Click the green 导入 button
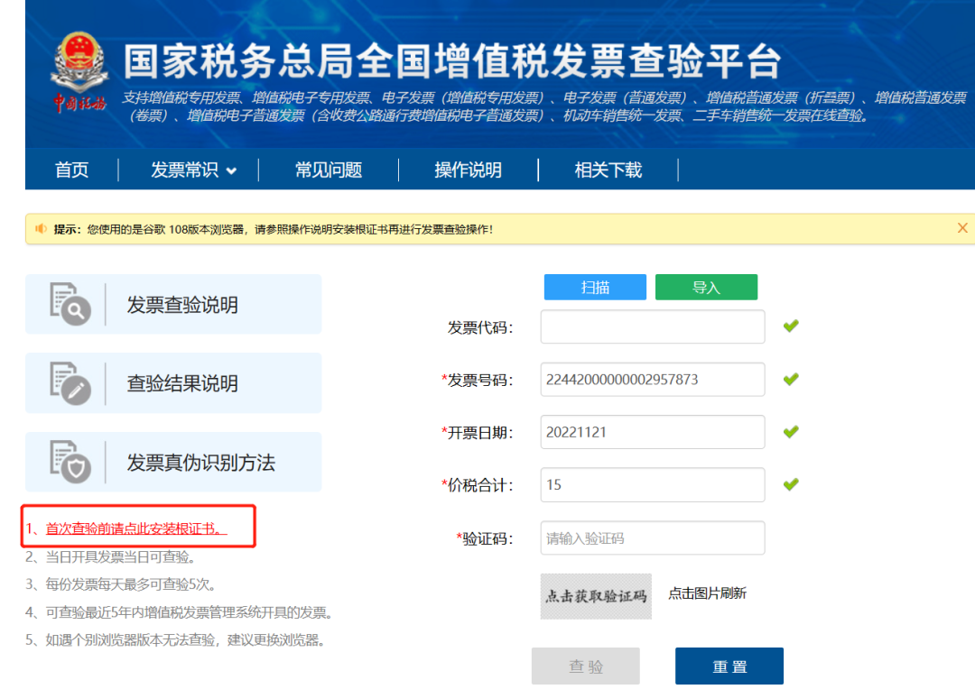Image resolution: width=975 pixels, height=689 pixels. tap(706, 287)
